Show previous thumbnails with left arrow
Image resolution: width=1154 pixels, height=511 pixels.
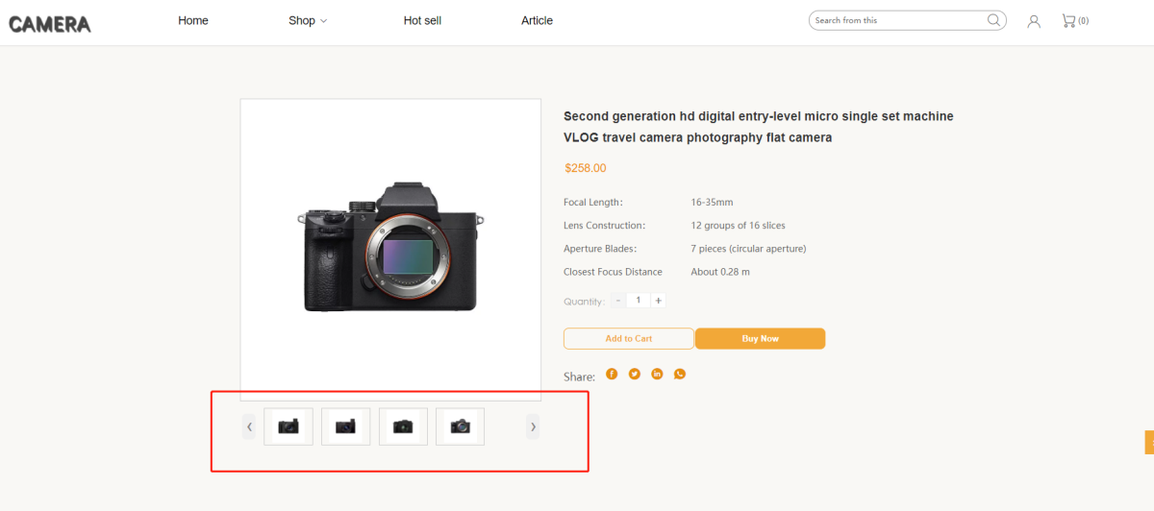249,426
